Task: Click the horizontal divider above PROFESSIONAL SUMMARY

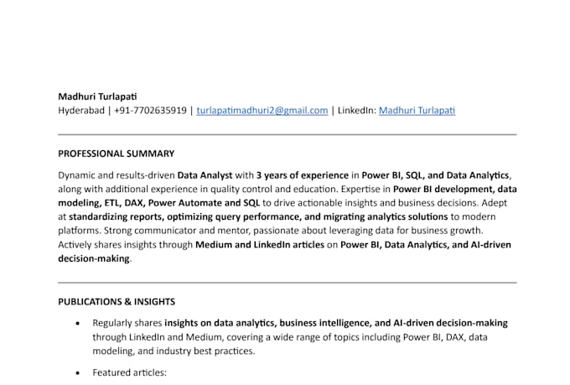Action: click(x=287, y=134)
